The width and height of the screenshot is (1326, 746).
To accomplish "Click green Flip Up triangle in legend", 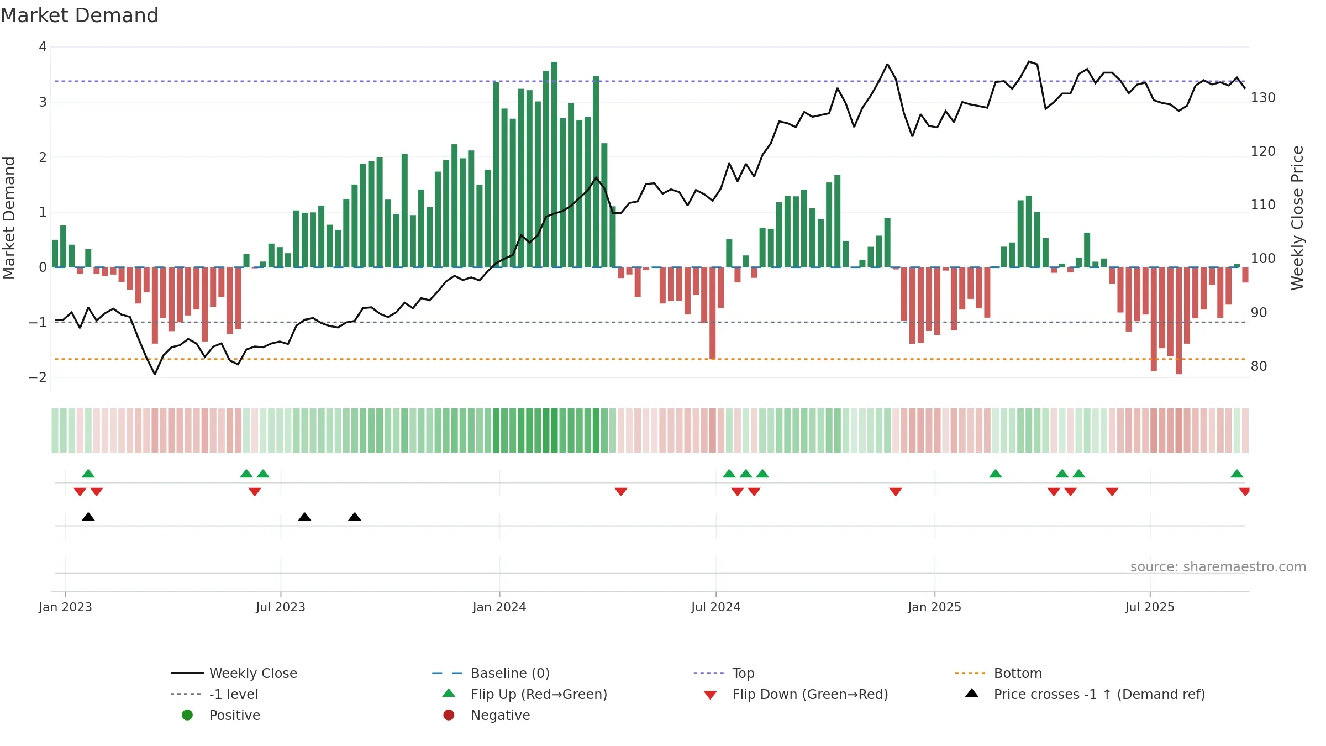I will tap(449, 693).
